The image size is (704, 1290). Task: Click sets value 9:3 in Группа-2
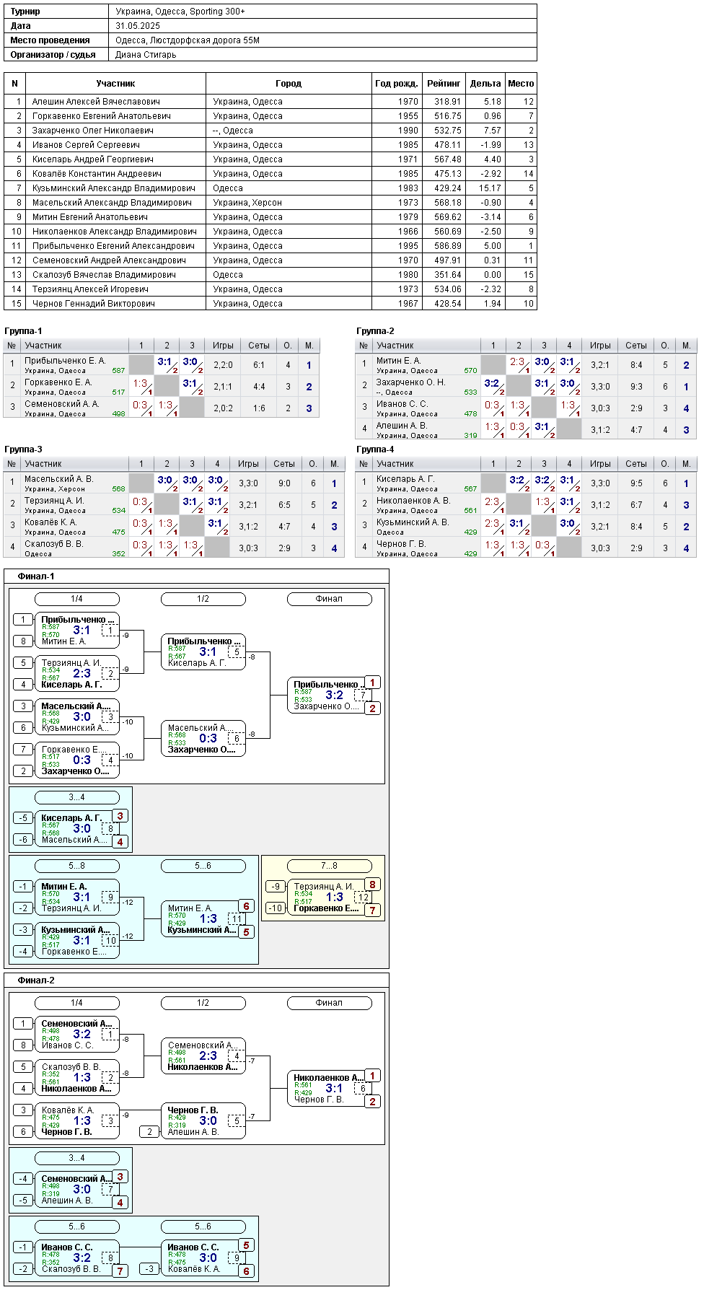636,387
